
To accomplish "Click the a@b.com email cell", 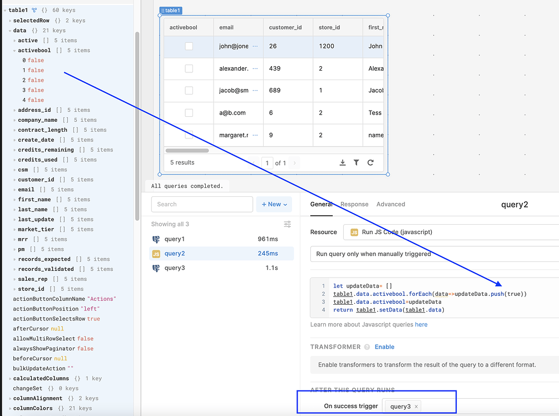I will (239, 113).
